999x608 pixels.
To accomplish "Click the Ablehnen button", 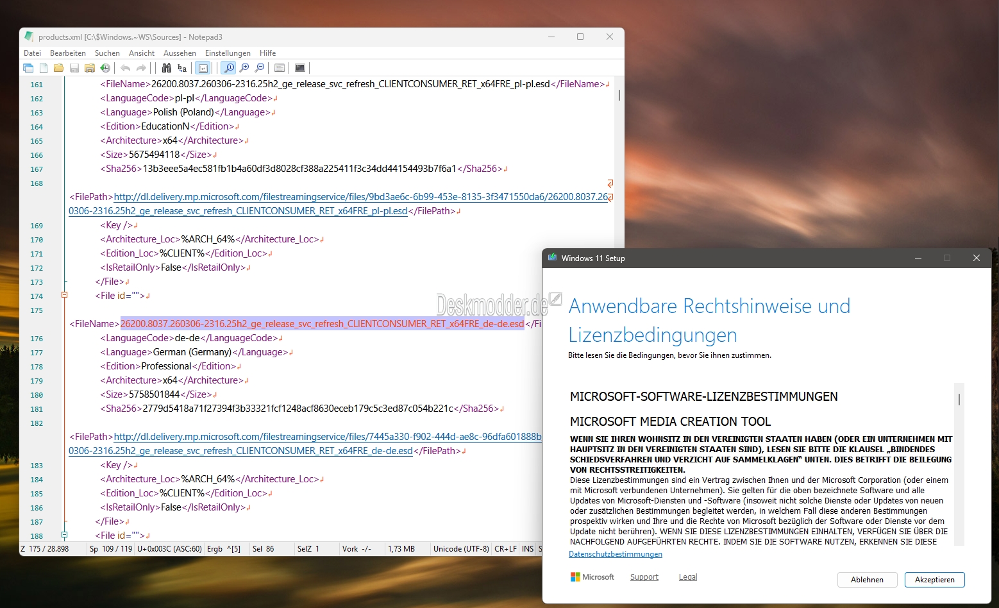I will (x=867, y=580).
